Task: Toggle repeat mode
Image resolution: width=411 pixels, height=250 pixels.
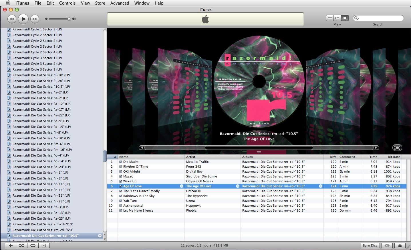Action: [33, 245]
